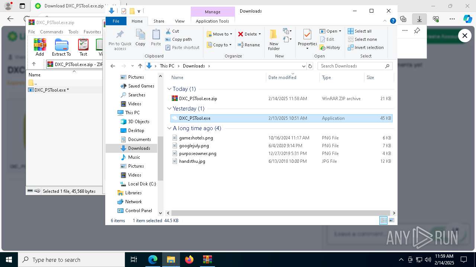476x267 pixels.
Task: Open Commands menu in WinRAR
Action: (x=52, y=32)
